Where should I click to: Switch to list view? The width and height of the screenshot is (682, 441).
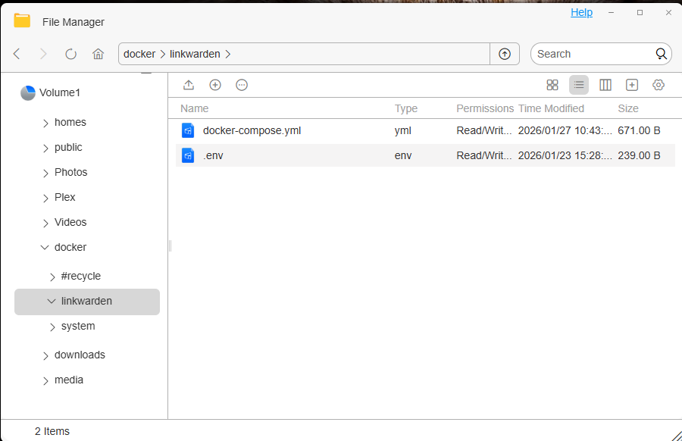pos(579,85)
